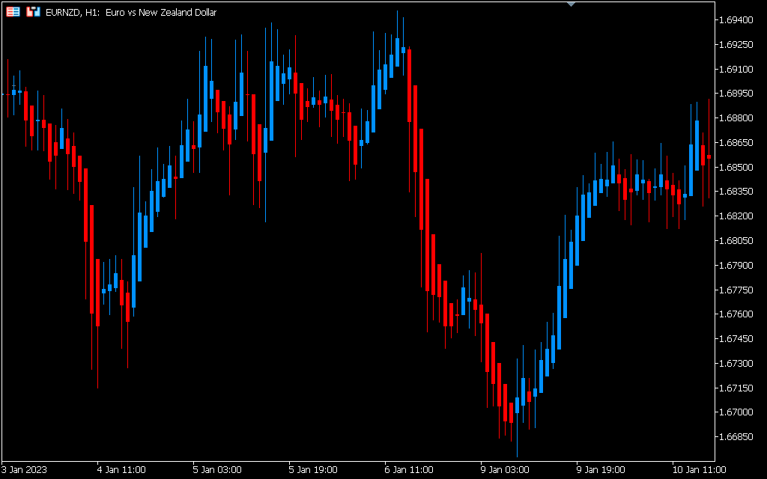Select the 1.67450 price scale value
This screenshot has width=767, height=479.
pyautogui.click(x=736, y=339)
